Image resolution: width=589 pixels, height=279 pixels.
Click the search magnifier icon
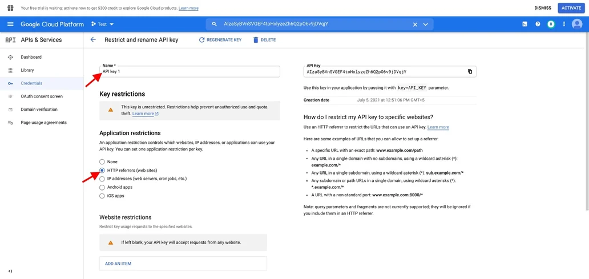pos(215,24)
